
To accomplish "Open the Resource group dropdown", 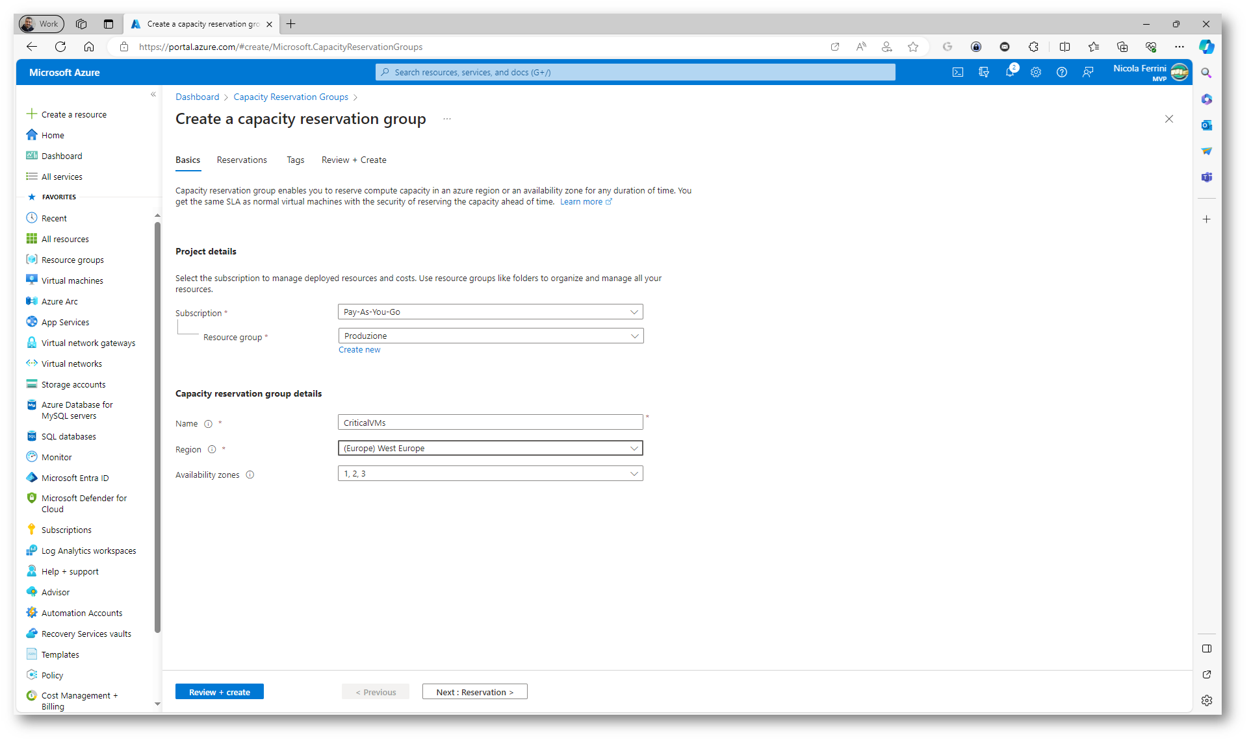I will click(x=491, y=336).
